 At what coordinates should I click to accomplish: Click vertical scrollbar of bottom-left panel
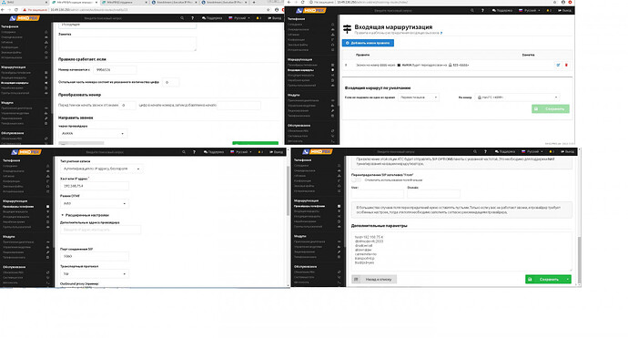288,190
